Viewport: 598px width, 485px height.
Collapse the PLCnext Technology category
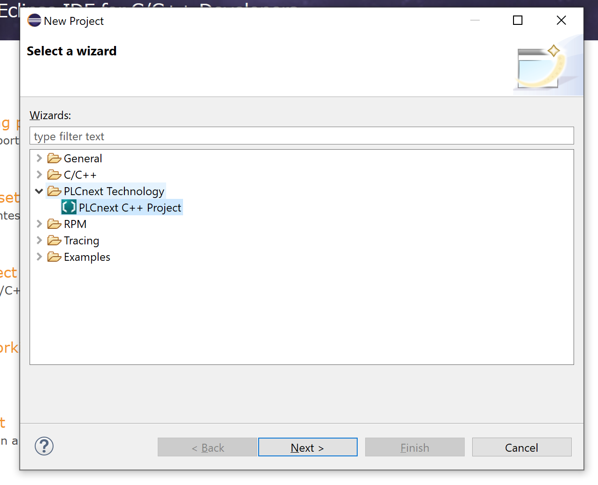click(x=39, y=191)
